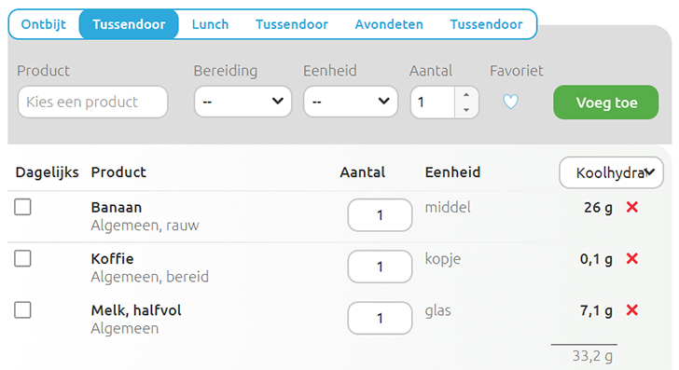Focus the Kies een product field
The height and width of the screenshot is (370, 679).
92,102
